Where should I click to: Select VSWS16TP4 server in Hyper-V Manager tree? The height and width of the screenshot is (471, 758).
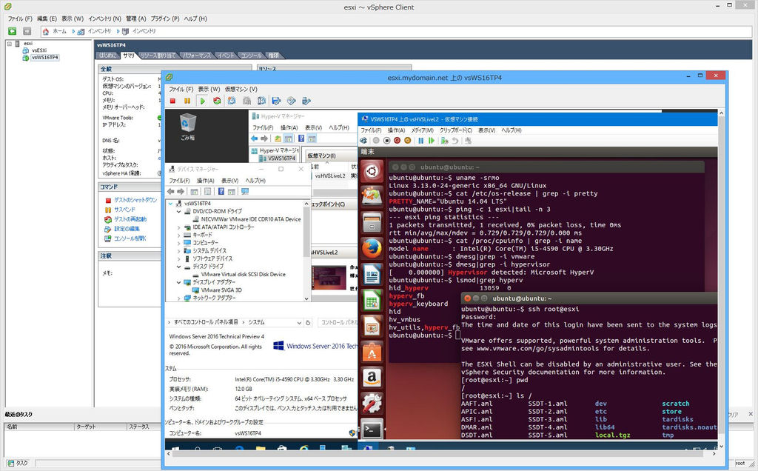point(281,158)
